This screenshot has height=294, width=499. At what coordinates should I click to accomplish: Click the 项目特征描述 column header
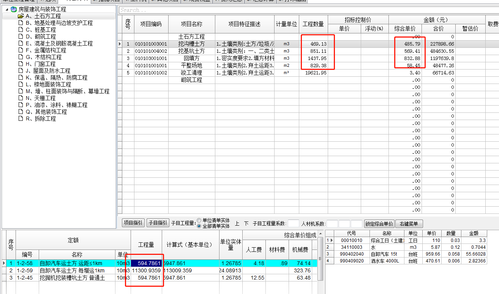click(x=245, y=24)
